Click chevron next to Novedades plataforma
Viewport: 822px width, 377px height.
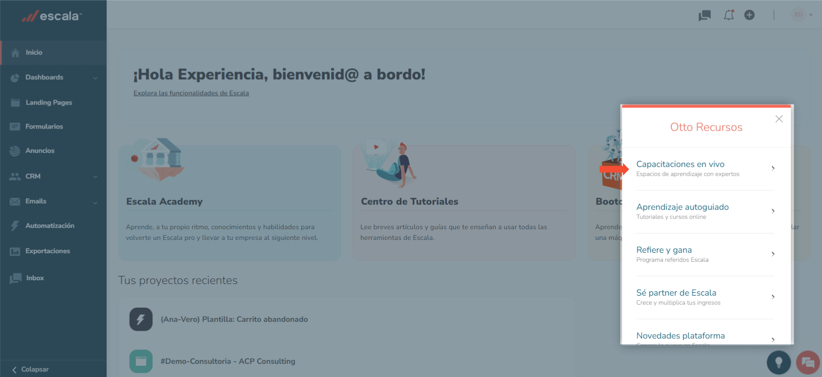click(773, 340)
